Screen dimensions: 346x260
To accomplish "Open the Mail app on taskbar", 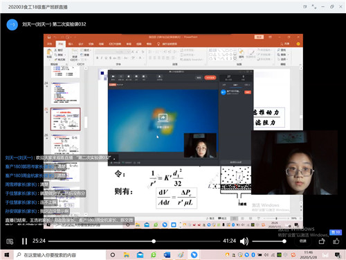I will click(140, 255).
